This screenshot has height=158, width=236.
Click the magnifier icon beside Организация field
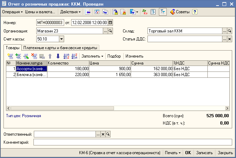[110, 31]
